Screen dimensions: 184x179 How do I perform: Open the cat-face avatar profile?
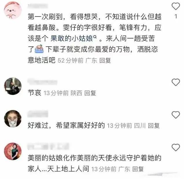[13, 119]
